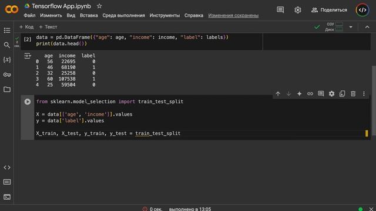Move the cell down with arrow
This screenshot has height=211, width=376.
tap(288, 94)
